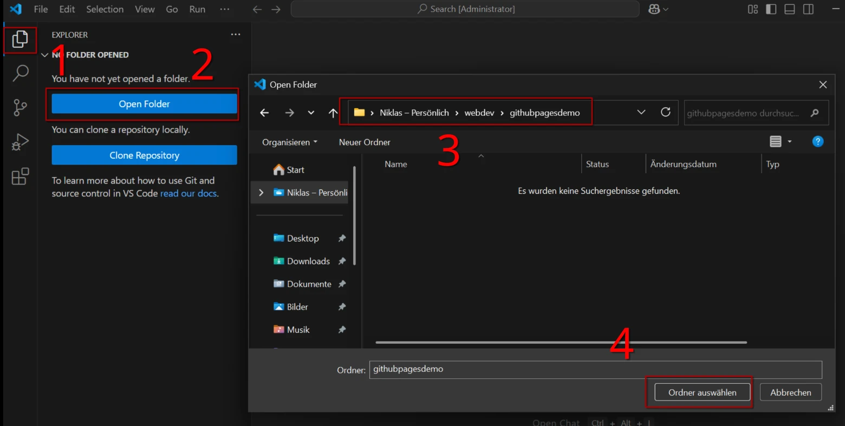Image resolution: width=845 pixels, height=426 pixels.
Task: Click the Ordner name input field
Action: click(595, 369)
